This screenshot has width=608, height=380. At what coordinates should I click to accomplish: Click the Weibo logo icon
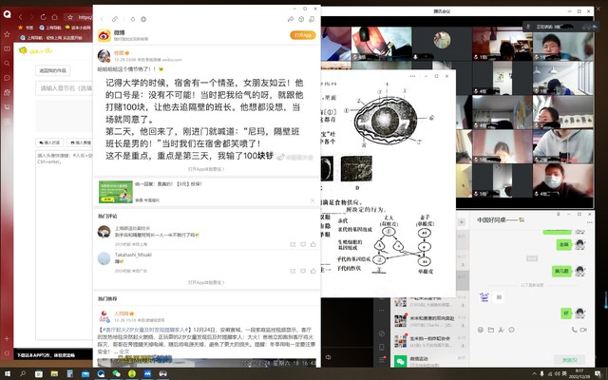[x=104, y=34]
